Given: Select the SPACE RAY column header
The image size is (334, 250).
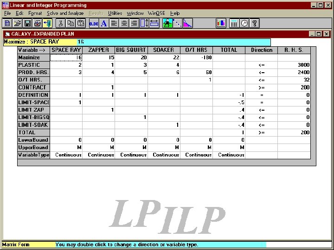Looking at the screenshot, I should point(66,50).
